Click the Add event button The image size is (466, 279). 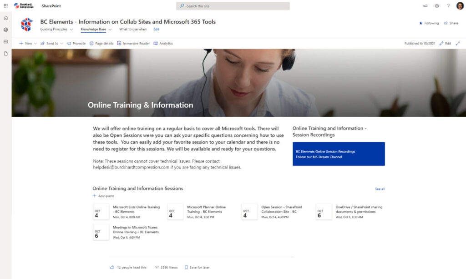pos(103,196)
